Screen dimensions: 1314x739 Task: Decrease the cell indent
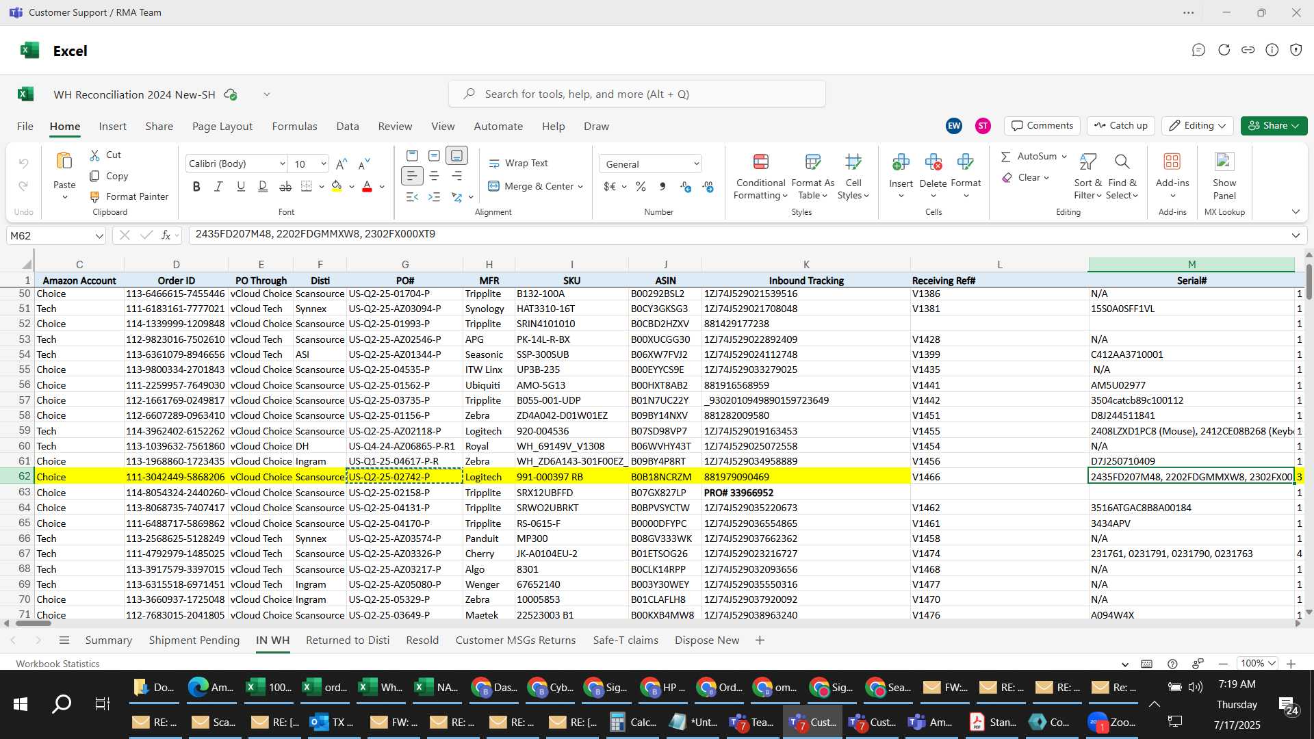[x=412, y=197]
